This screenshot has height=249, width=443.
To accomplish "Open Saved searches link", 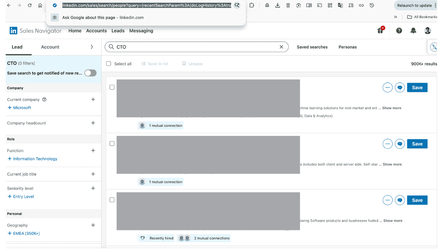I will coord(312,47).
